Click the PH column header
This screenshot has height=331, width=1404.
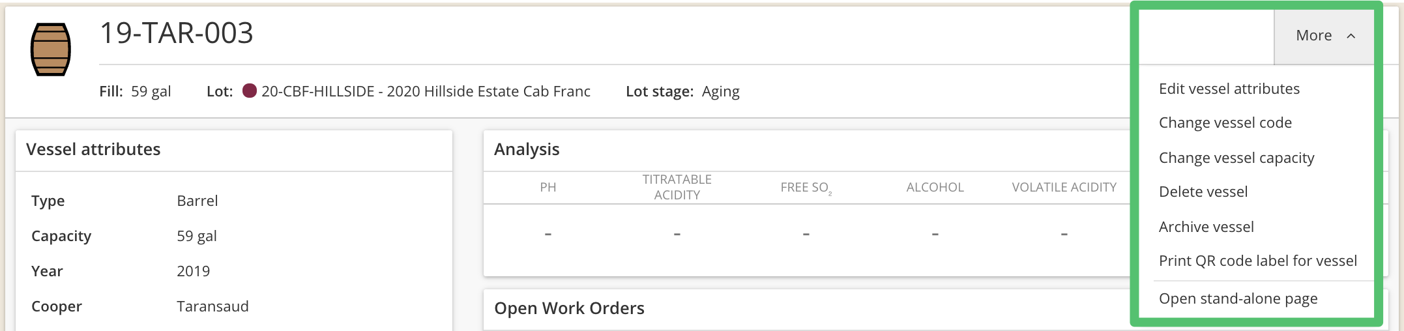coord(548,188)
